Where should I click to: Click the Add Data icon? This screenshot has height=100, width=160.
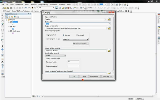pos(32,8)
